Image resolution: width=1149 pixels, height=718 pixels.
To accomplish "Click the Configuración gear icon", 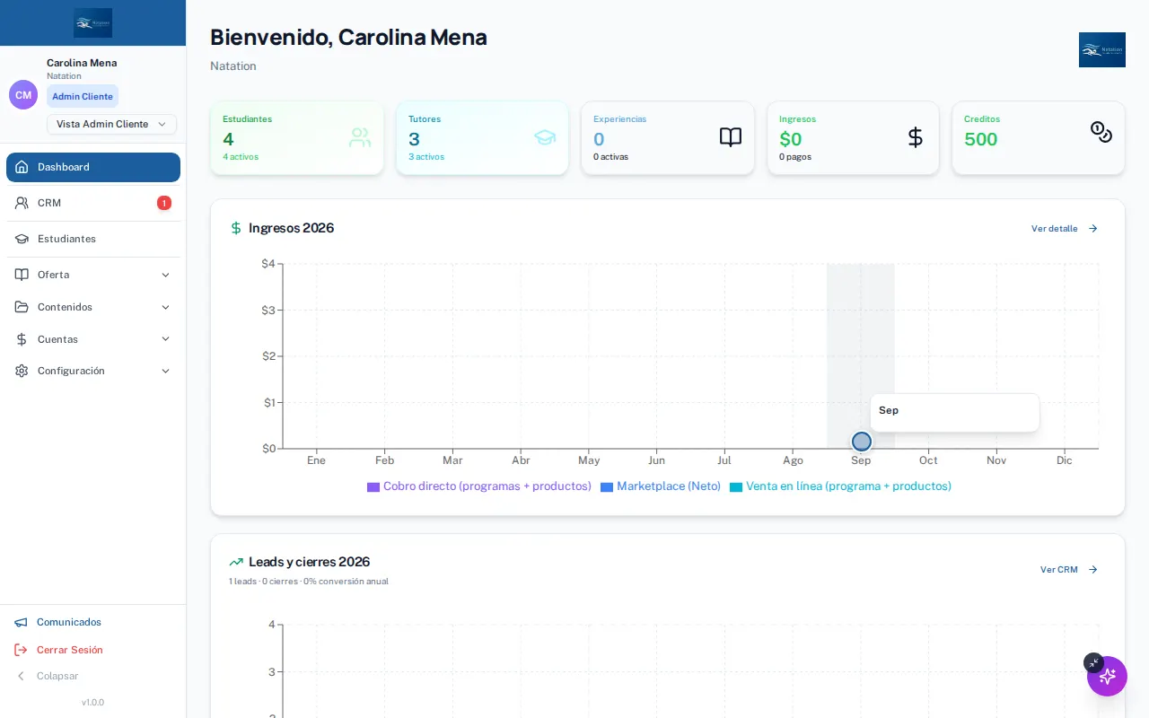I will [x=22, y=371].
